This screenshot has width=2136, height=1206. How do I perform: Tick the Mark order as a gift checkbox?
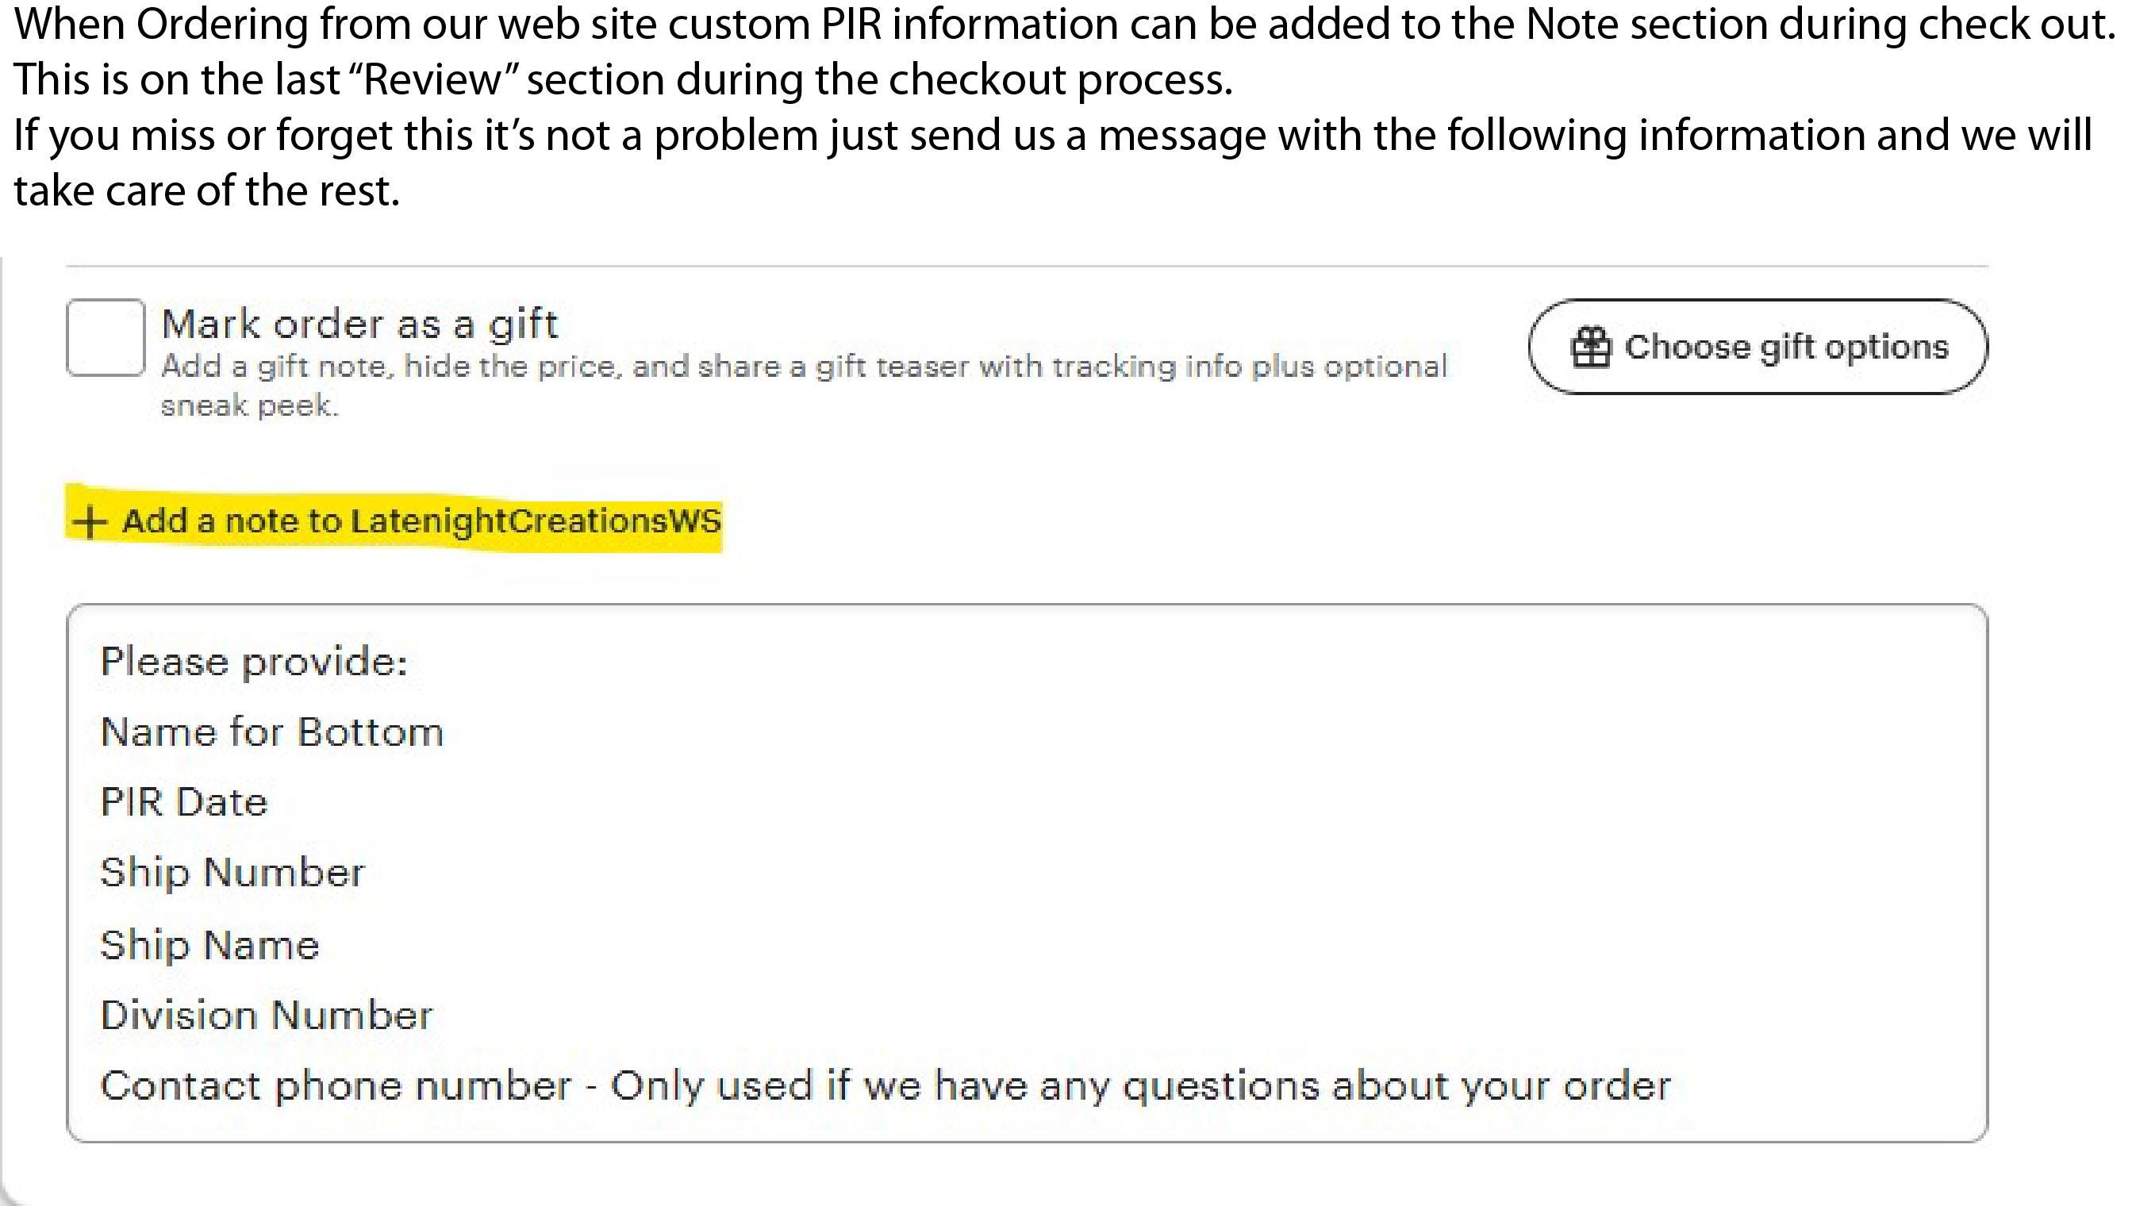(x=106, y=337)
